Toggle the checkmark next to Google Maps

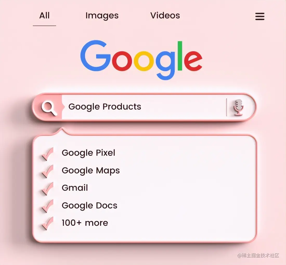(x=48, y=171)
